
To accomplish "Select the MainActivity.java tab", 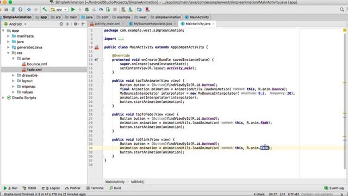I will coord(198,24).
